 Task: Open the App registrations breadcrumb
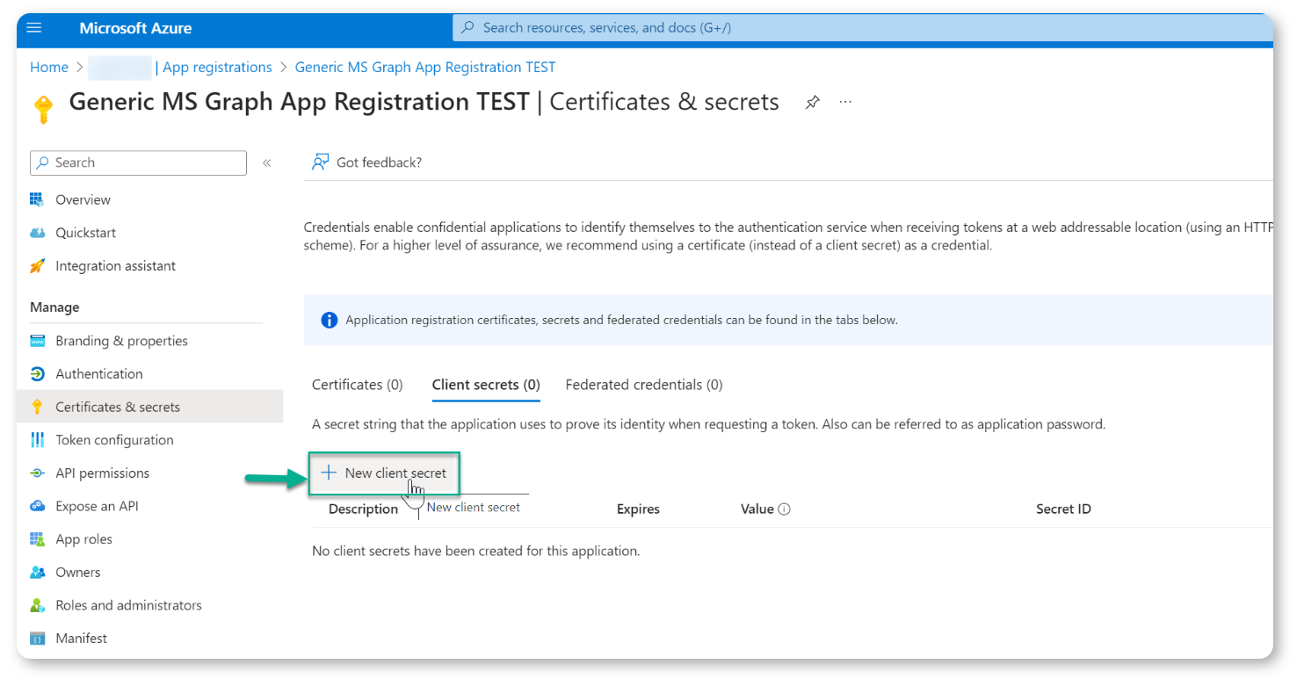tap(217, 68)
